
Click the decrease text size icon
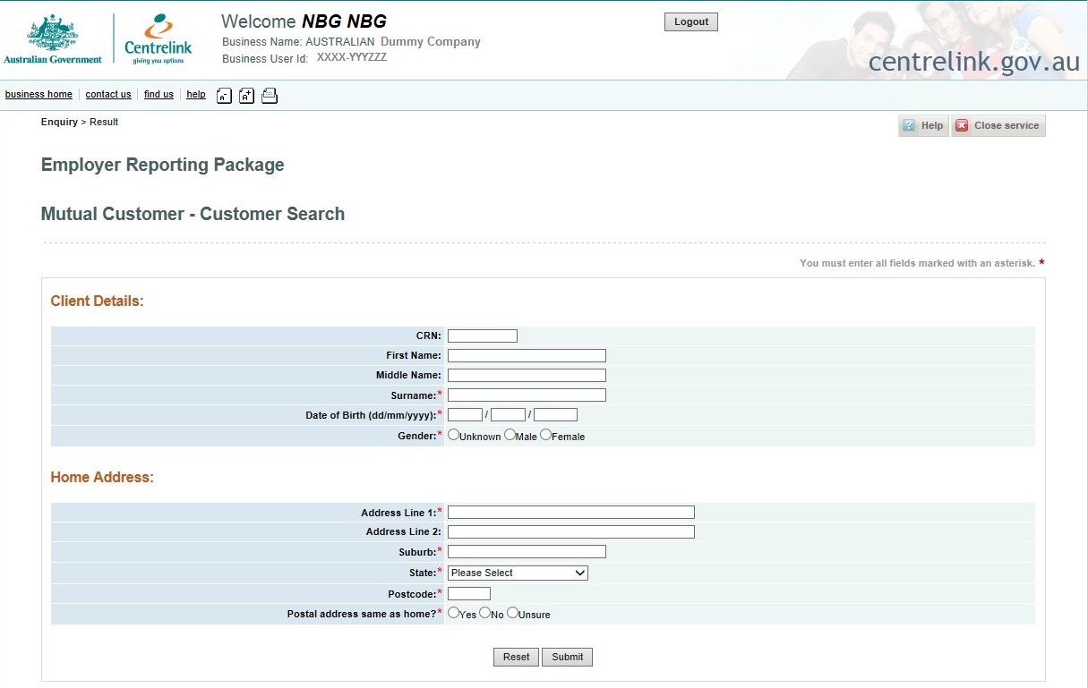[x=224, y=96]
